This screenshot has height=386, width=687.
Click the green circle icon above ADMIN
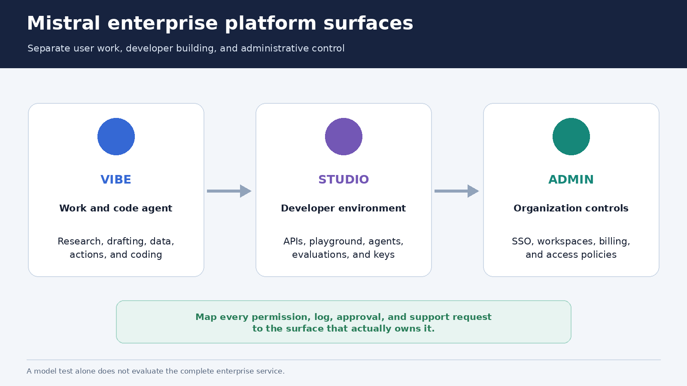(x=571, y=136)
